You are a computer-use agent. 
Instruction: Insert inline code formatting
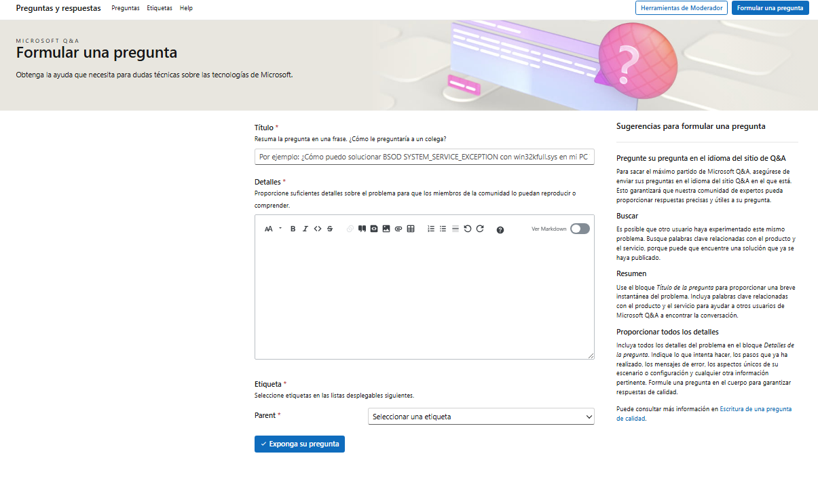317,229
